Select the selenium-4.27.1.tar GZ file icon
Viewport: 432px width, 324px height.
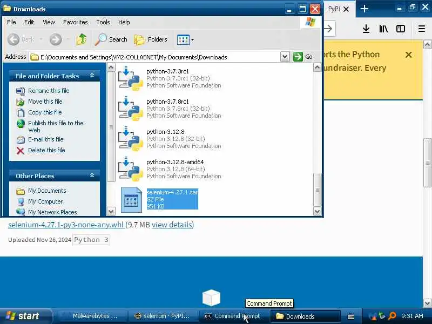131,200
